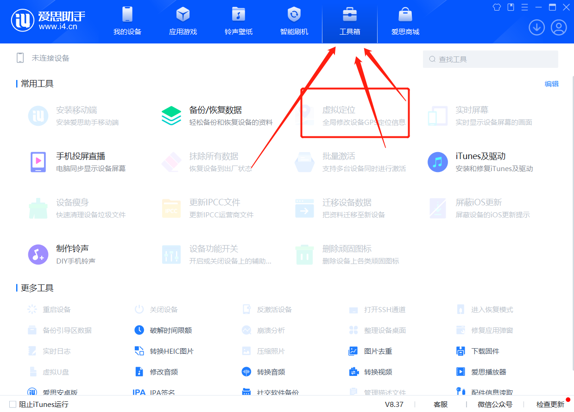Focus the 查找工具 search field
The height and width of the screenshot is (412, 574).
point(491,59)
